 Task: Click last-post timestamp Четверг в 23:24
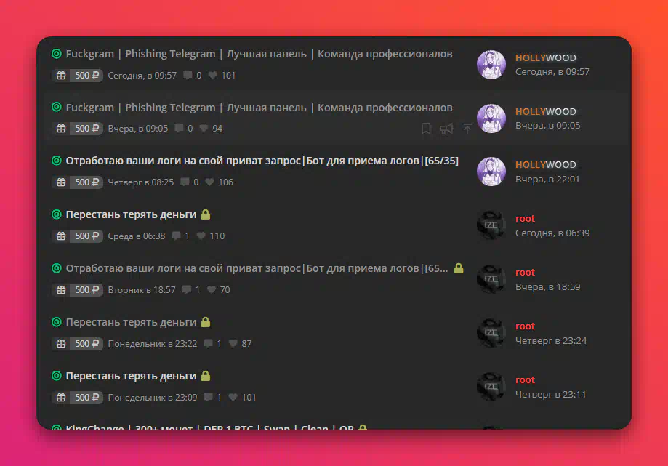(x=551, y=341)
